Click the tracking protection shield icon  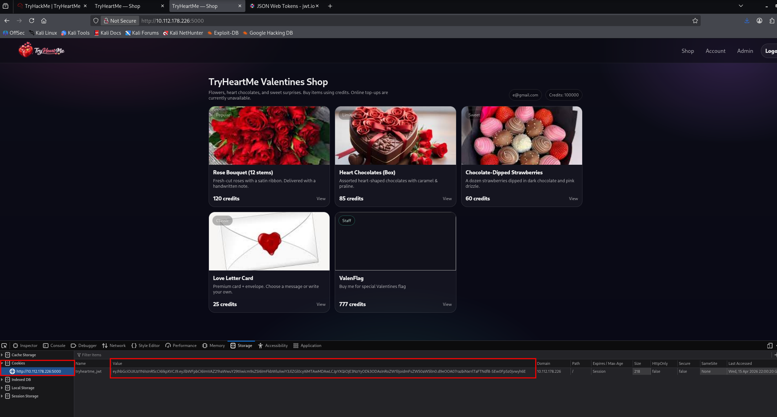[96, 21]
